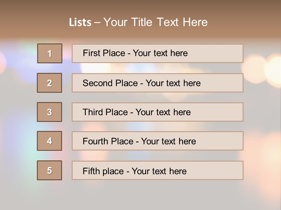The height and width of the screenshot is (210, 281).
Task: Click the number 1 box
Action: coord(50,53)
